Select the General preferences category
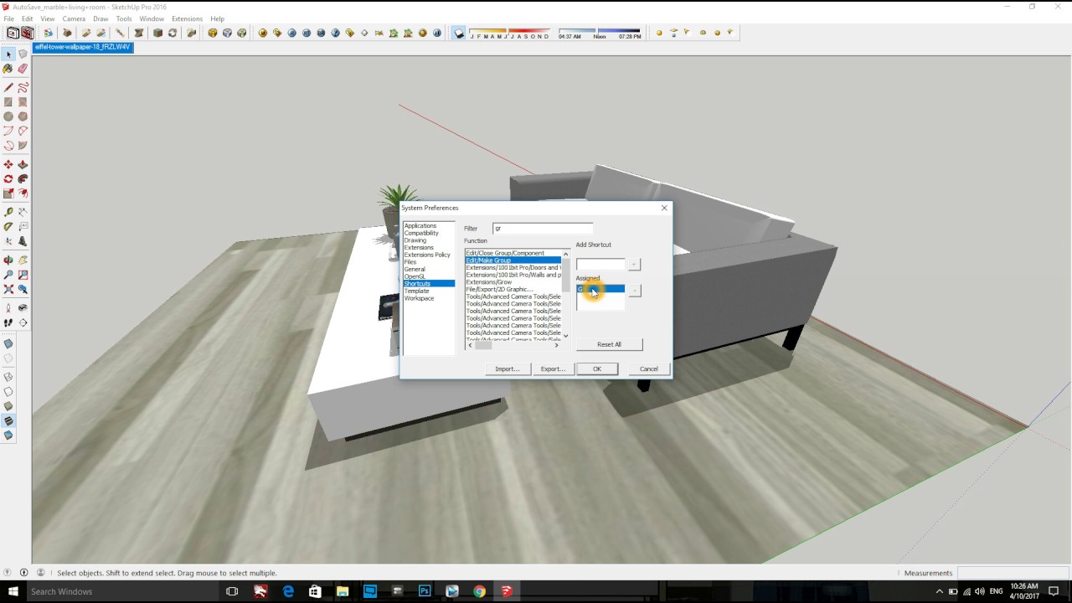This screenshot has height=603, width=1072. (x=414, y=269)
